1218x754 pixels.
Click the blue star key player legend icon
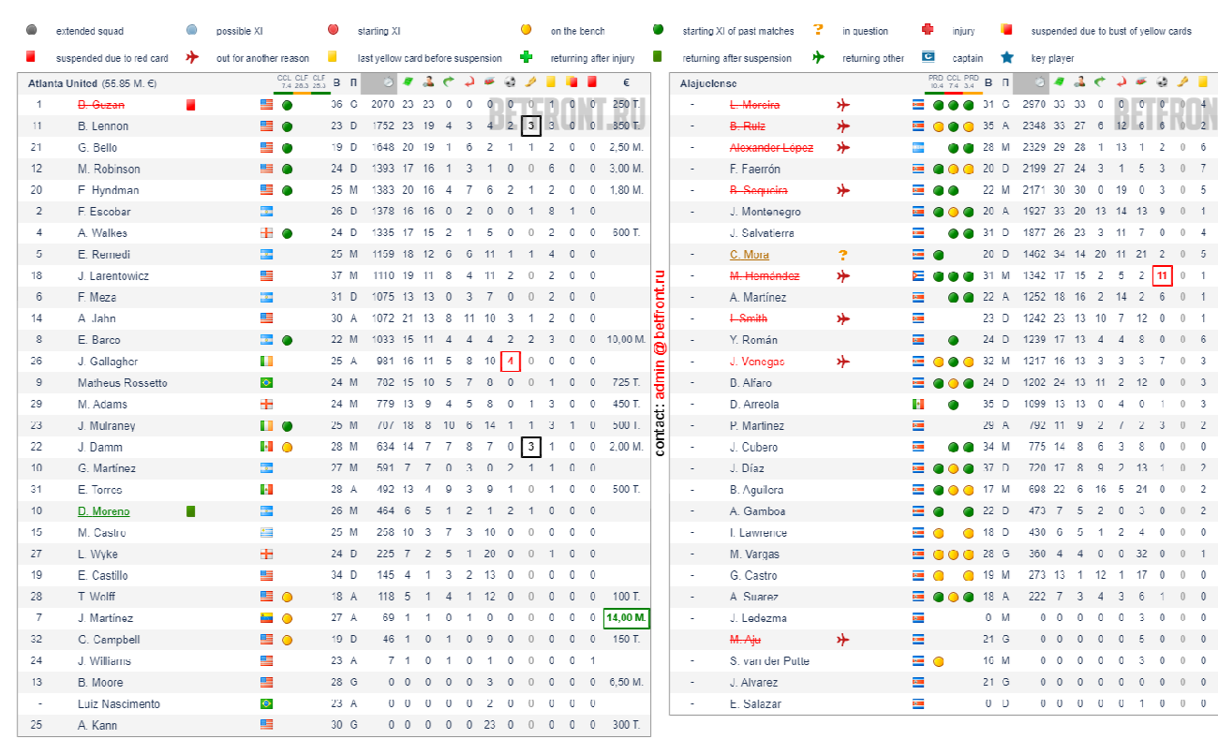[1007, 57]
